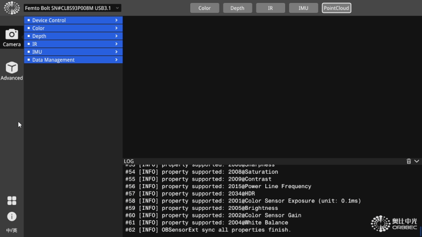Switch language with the 中/英 button
The width and height of the screenshot is (422, 237).
click(x=11, y=230)
